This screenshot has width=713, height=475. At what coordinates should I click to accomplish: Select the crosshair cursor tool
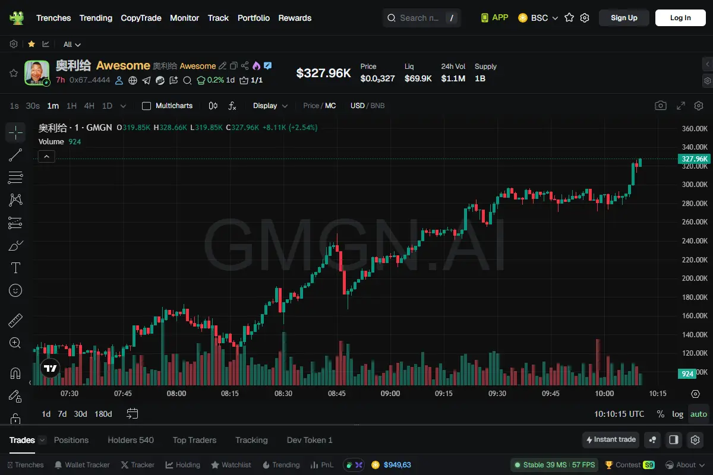pyautogui.click(x=15, y=132)
